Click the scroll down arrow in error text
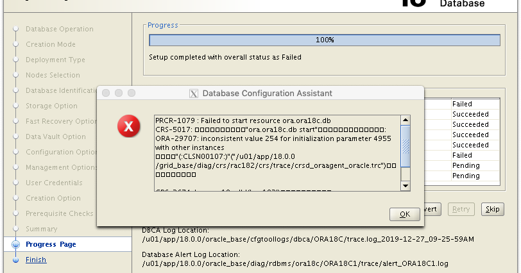Viewport: 521px width, 273px height. tap(406, 186)
